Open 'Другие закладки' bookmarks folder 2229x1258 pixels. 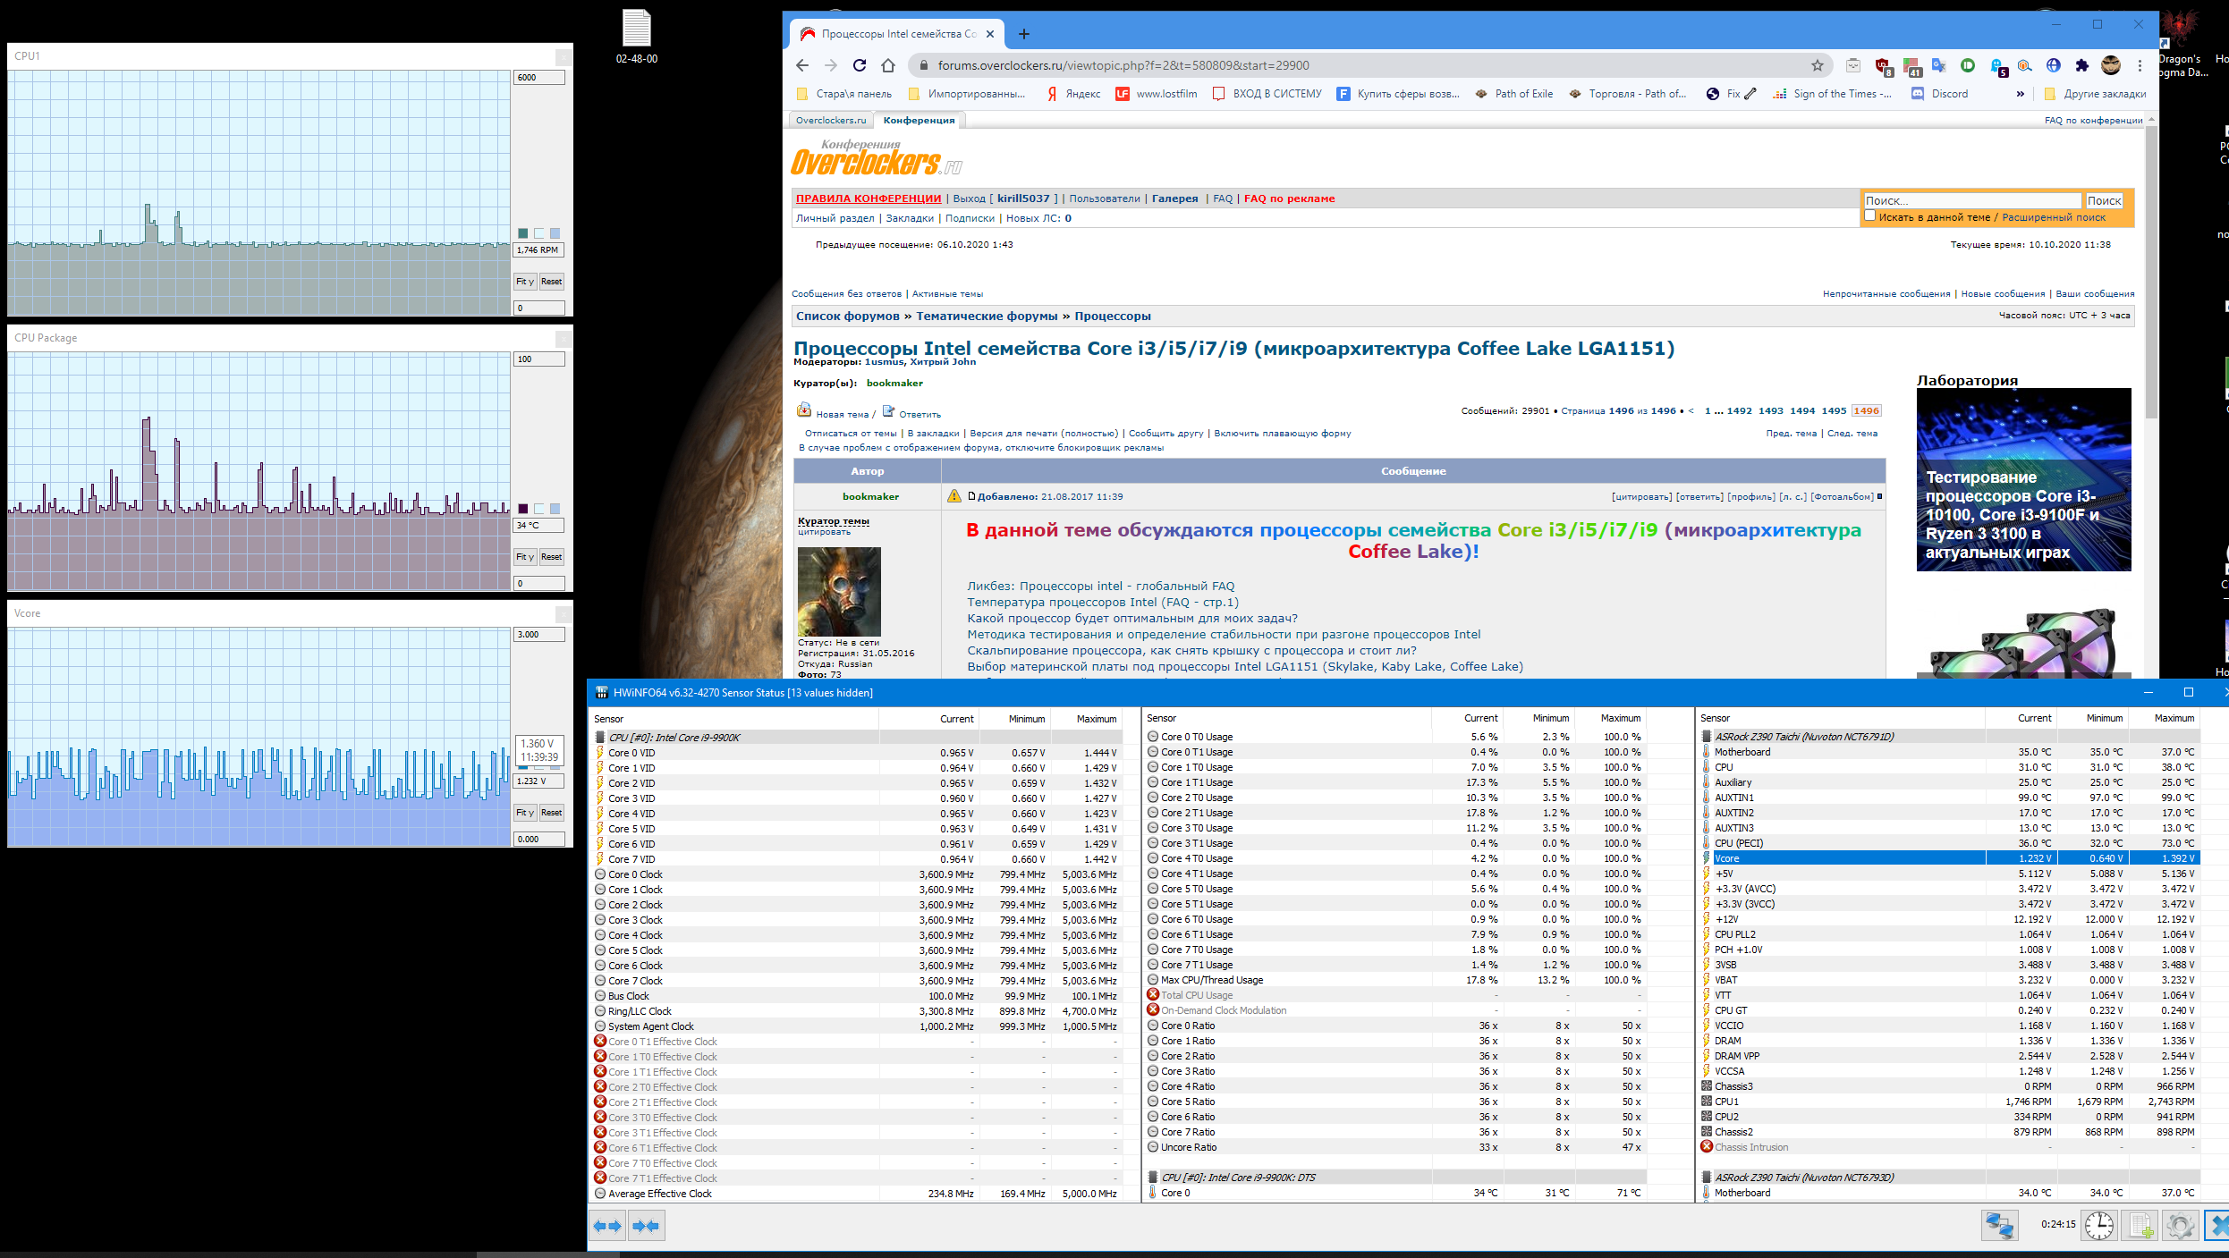coord(2096,94)
